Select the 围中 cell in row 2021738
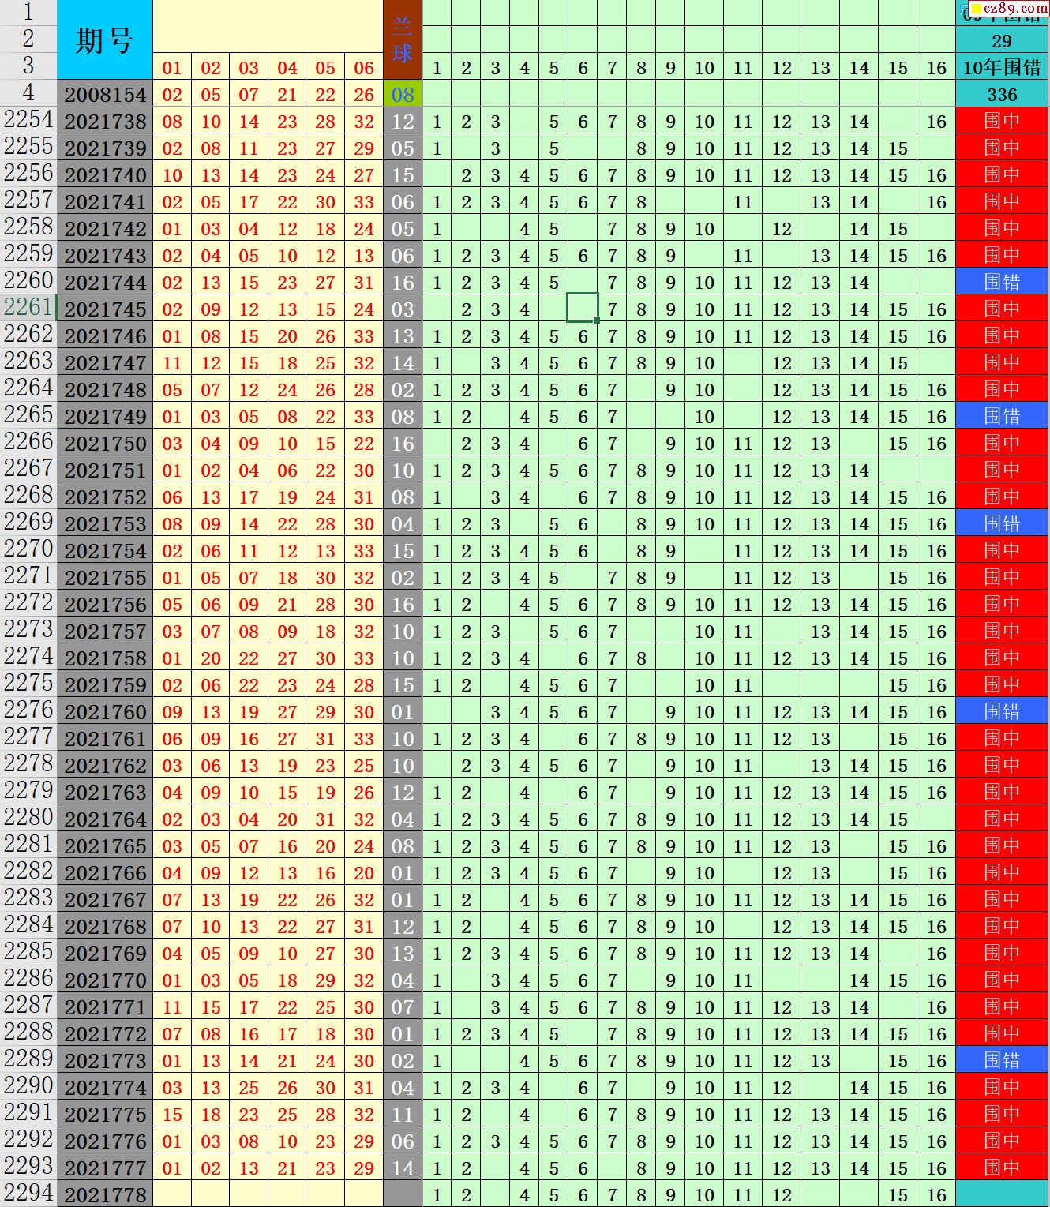 tap(1002, 121)
